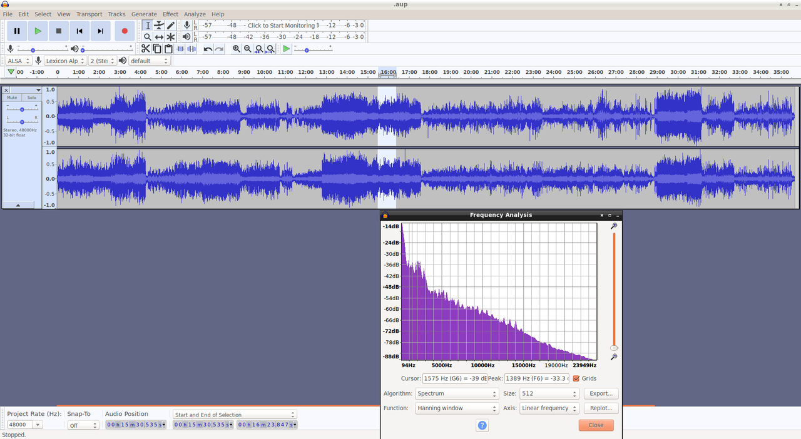Open the Effect menu
801x439 pixels.
click(x=170, y=14)
